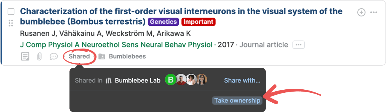The height and width of the screenshot is (112, 386).
Task: Open the Bumblebee Lab library name
Action: (x=138, y=81)
